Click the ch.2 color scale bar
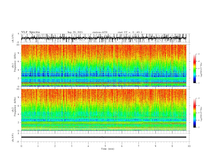The height and width of the screenshot is (164, 213). click(x=194, y=113)
